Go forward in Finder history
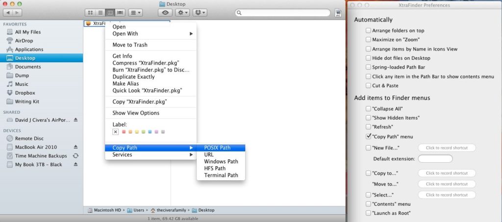Viewport: 502px width, 222px height. [x=17, y=13]
